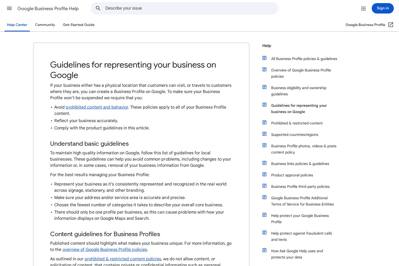
Task: Click the article icon for Additional Terms of Service
Action: pos(264,197)
